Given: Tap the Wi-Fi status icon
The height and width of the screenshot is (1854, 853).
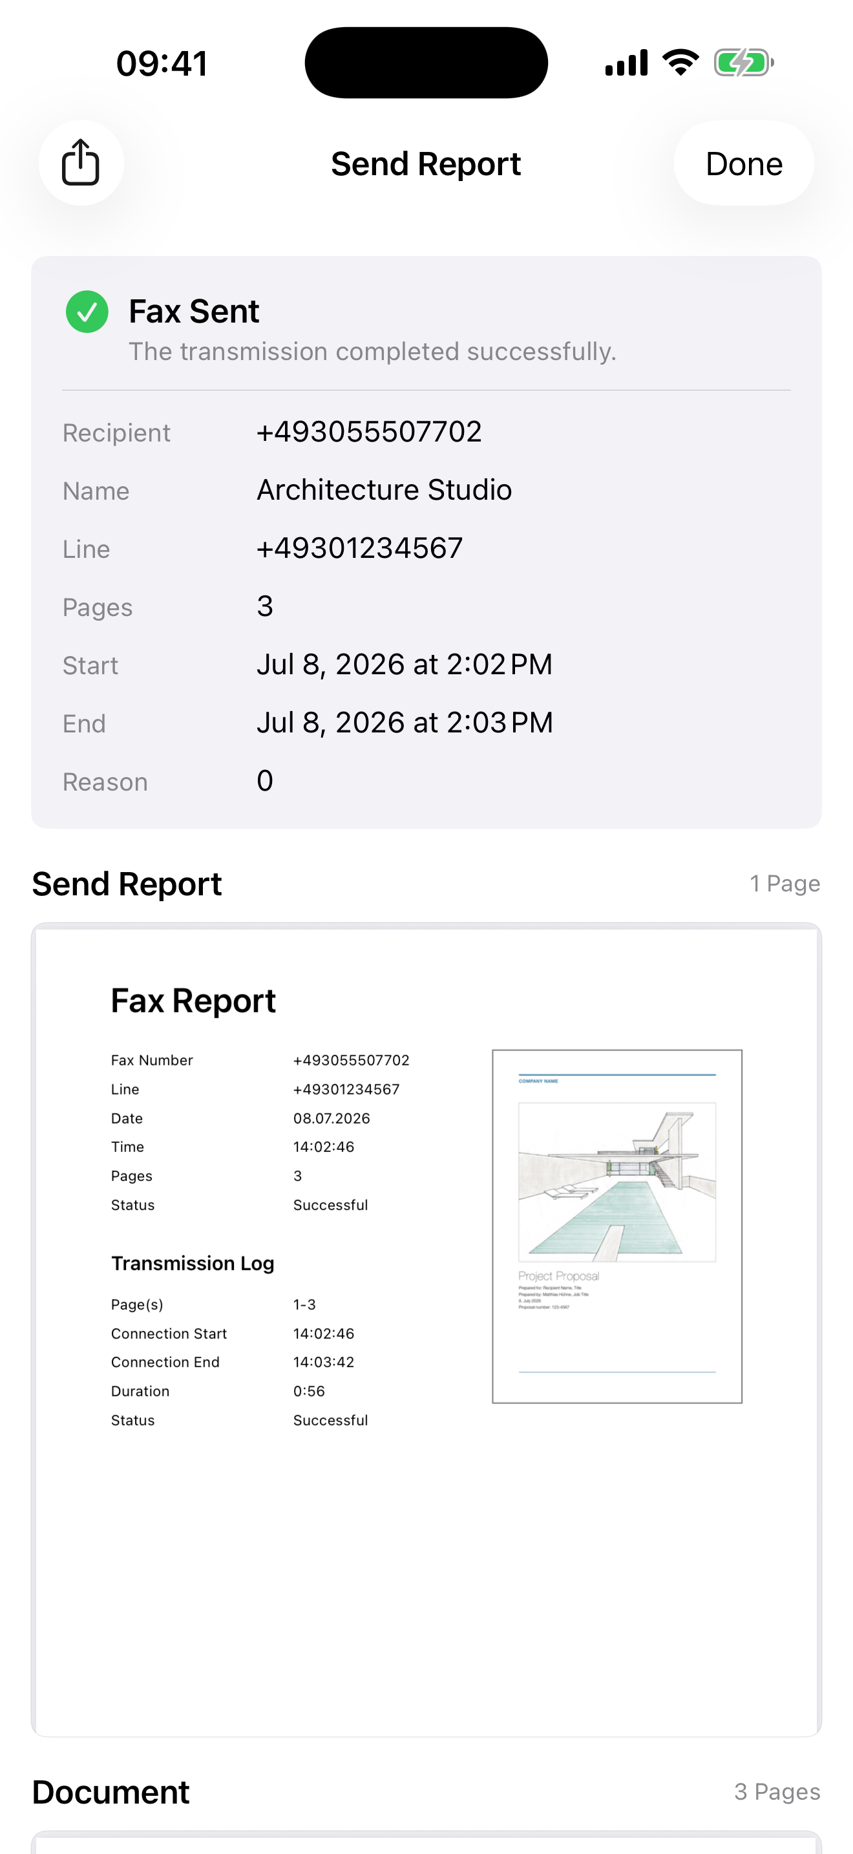Looking at the screenshot, I should (680, 63).
